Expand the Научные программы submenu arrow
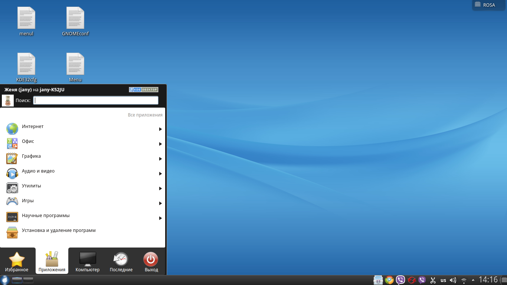Screen dimensions: 507x285 160,218
